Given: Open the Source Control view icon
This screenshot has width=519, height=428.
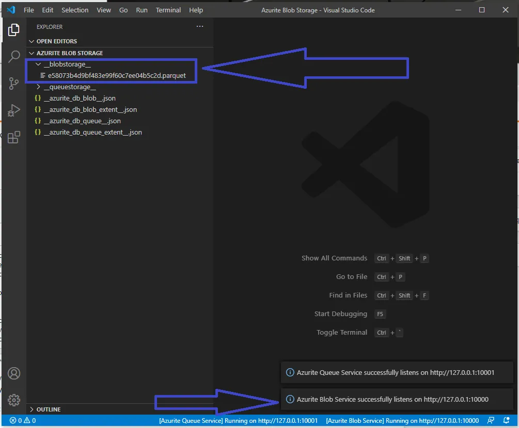Looking at the screenshot, I should pos(13,84).
